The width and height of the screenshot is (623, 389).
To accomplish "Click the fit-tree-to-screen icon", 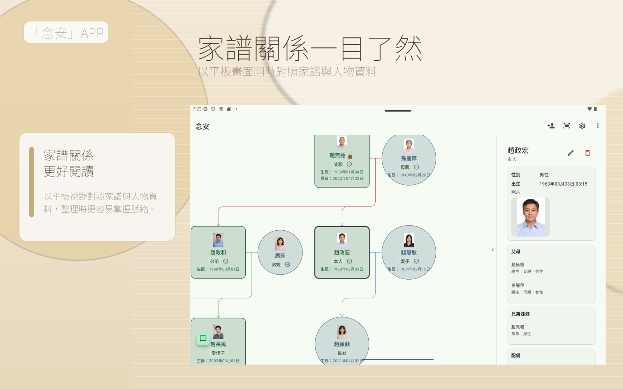I will [x=566, y=126].
